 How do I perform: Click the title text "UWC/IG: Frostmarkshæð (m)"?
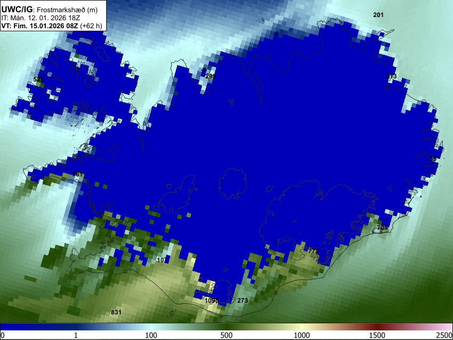[x=50, y=10]
